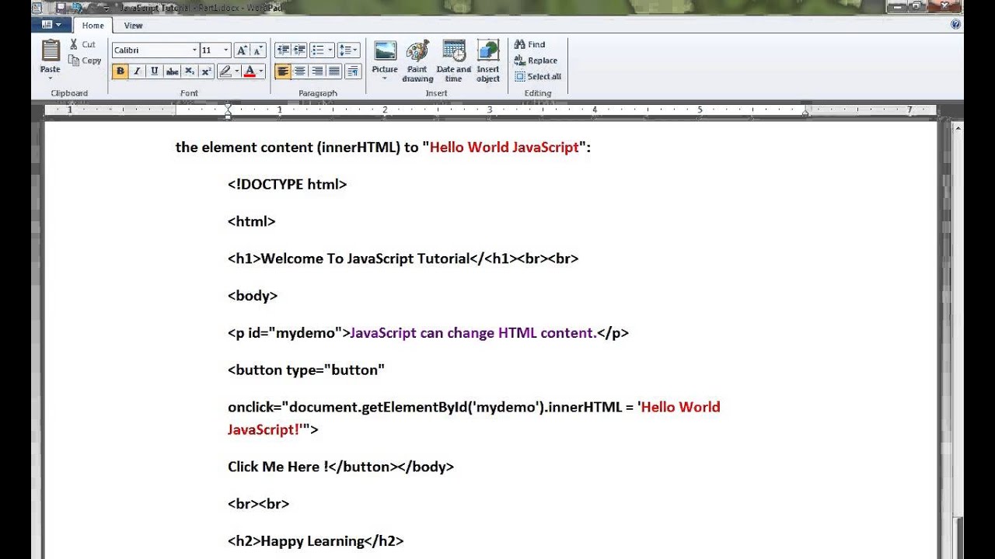Switch to the Home ribbon tab
The height and width of the screenshot is (559, 995).
(93, 25)
